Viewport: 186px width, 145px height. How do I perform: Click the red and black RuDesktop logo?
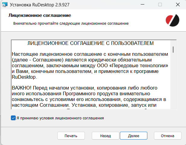click(x=172, y=20)
